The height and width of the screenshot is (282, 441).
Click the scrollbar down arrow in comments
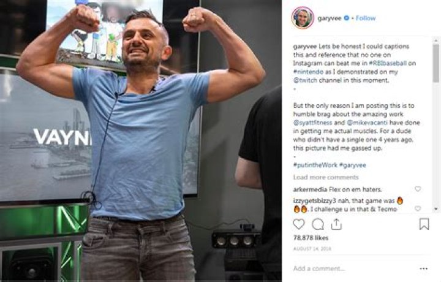click(x=436, y=209)
